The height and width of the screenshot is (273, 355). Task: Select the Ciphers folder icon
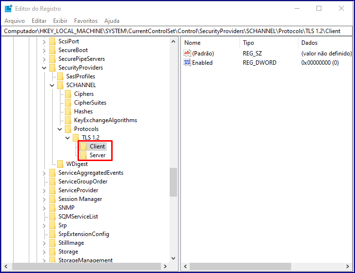pos(68,94)
